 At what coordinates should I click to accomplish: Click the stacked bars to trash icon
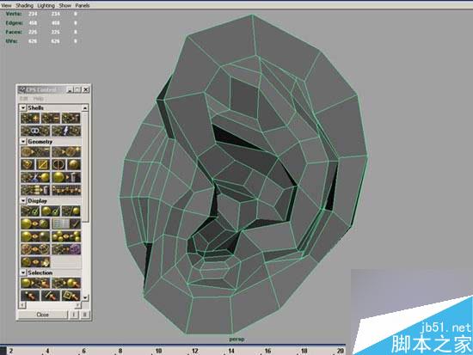point(35,190)
